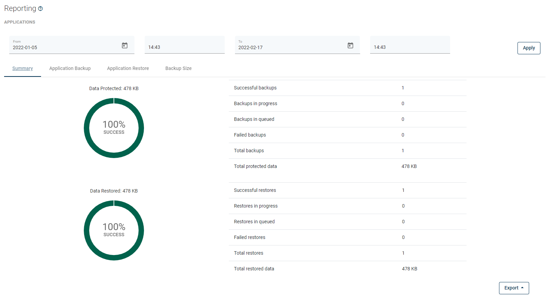Screen dimensions: 550x297
Task: Click the Total protected data row
Action: (x=347, y=166)
